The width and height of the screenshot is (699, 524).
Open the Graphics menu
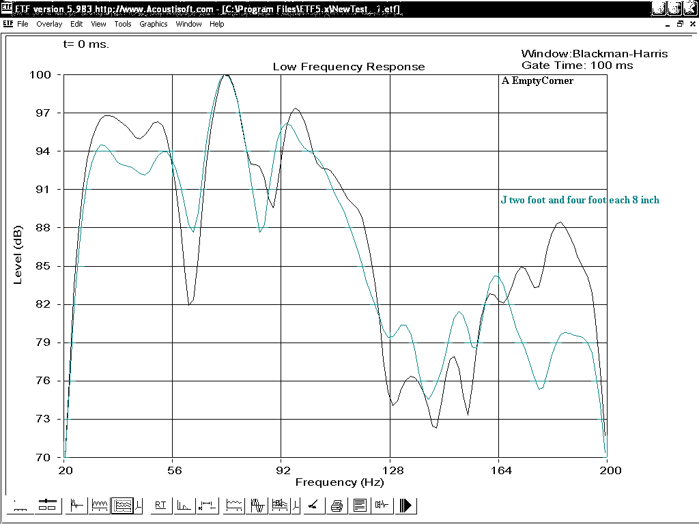coord(153,24)
